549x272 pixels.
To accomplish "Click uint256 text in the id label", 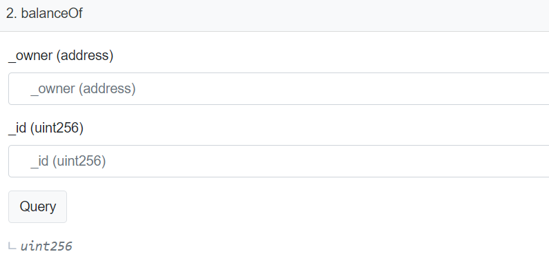I will (57, 128).
